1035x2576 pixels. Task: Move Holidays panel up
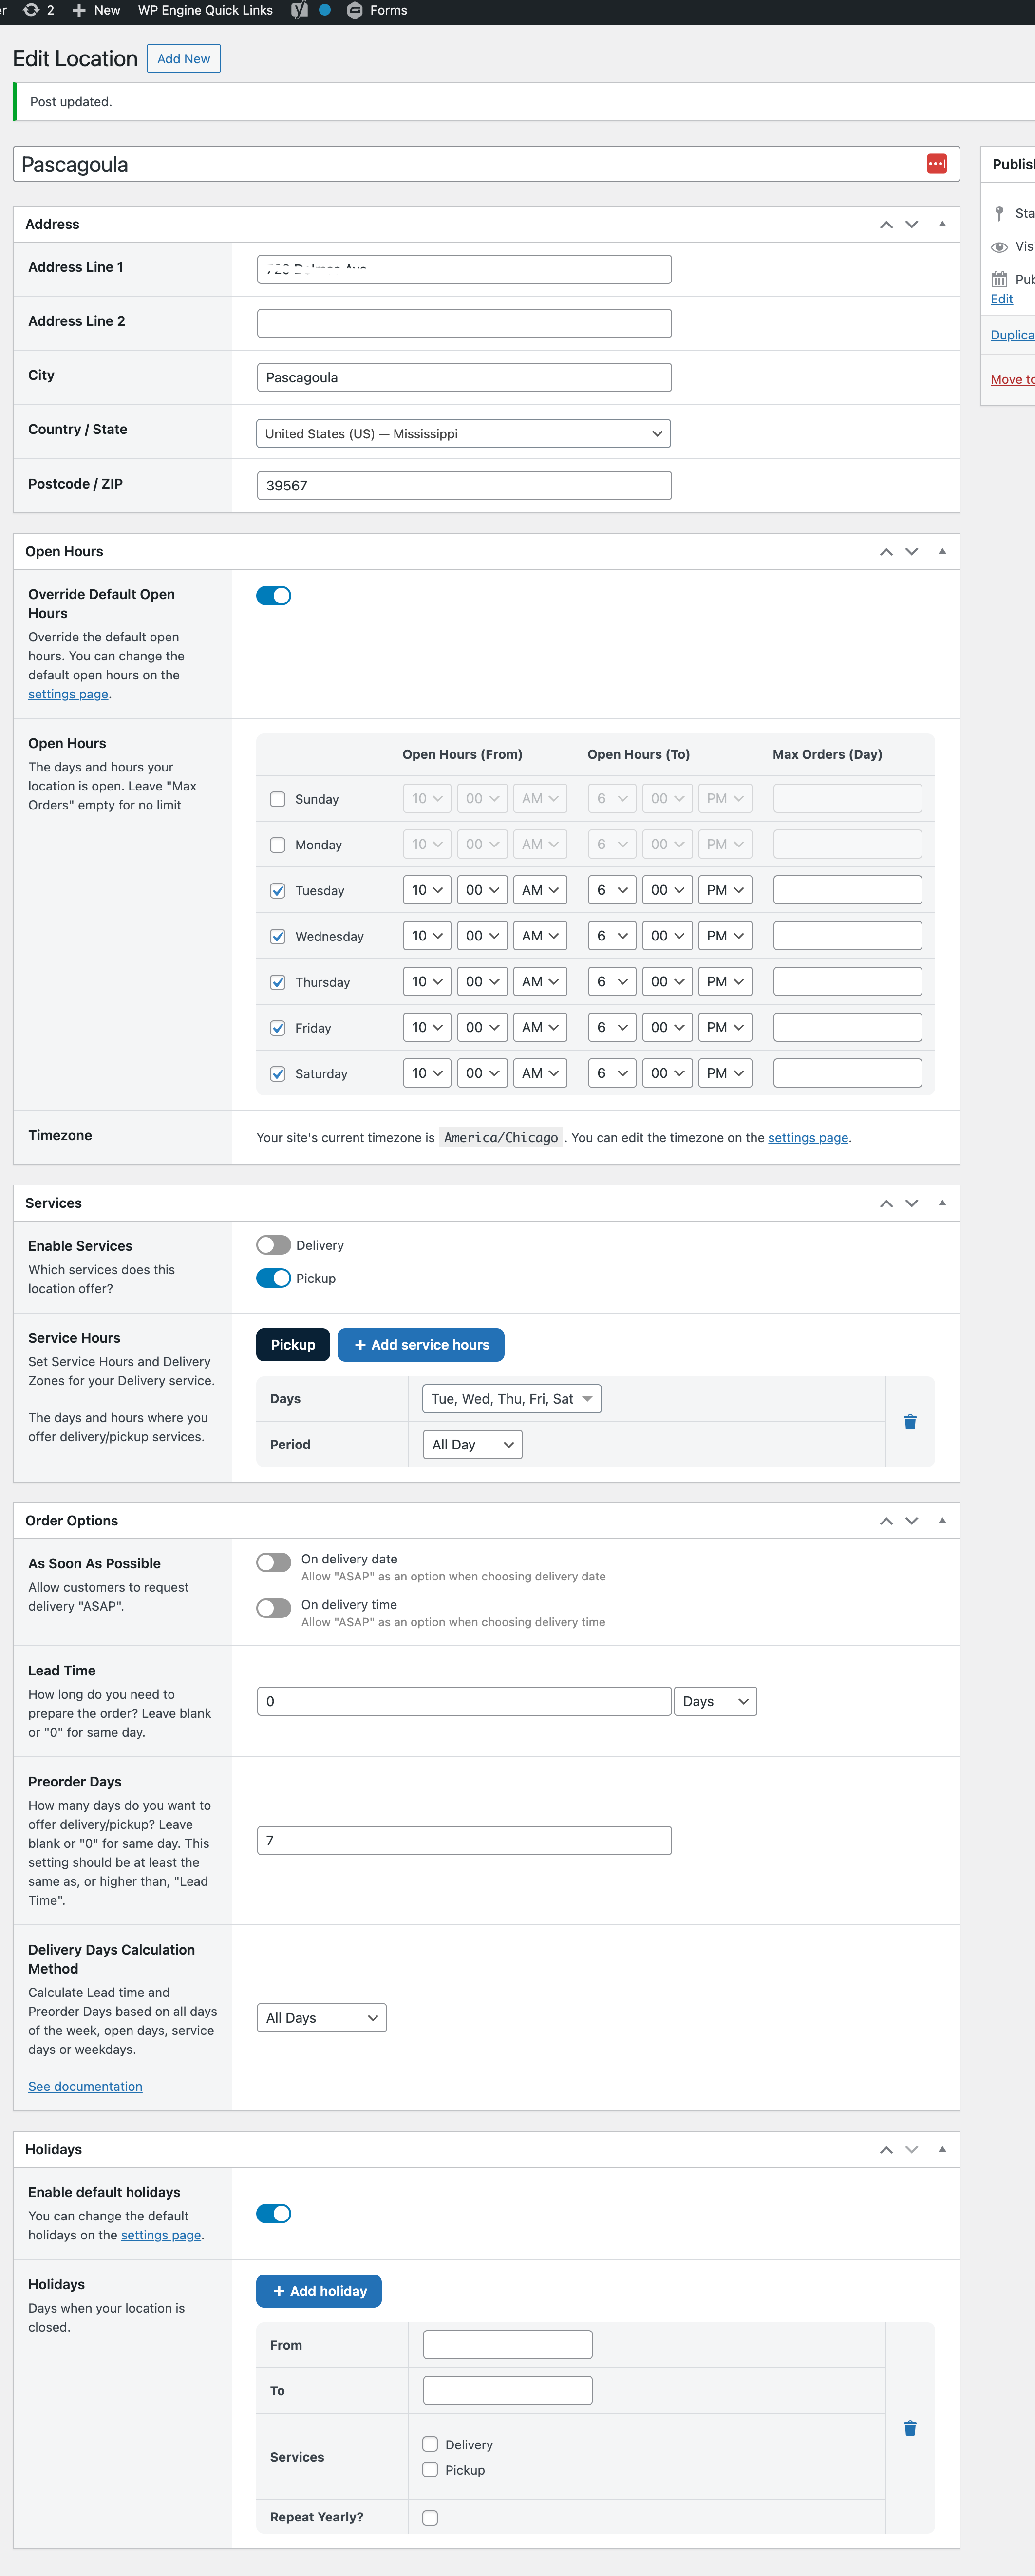pos(886,2150)
